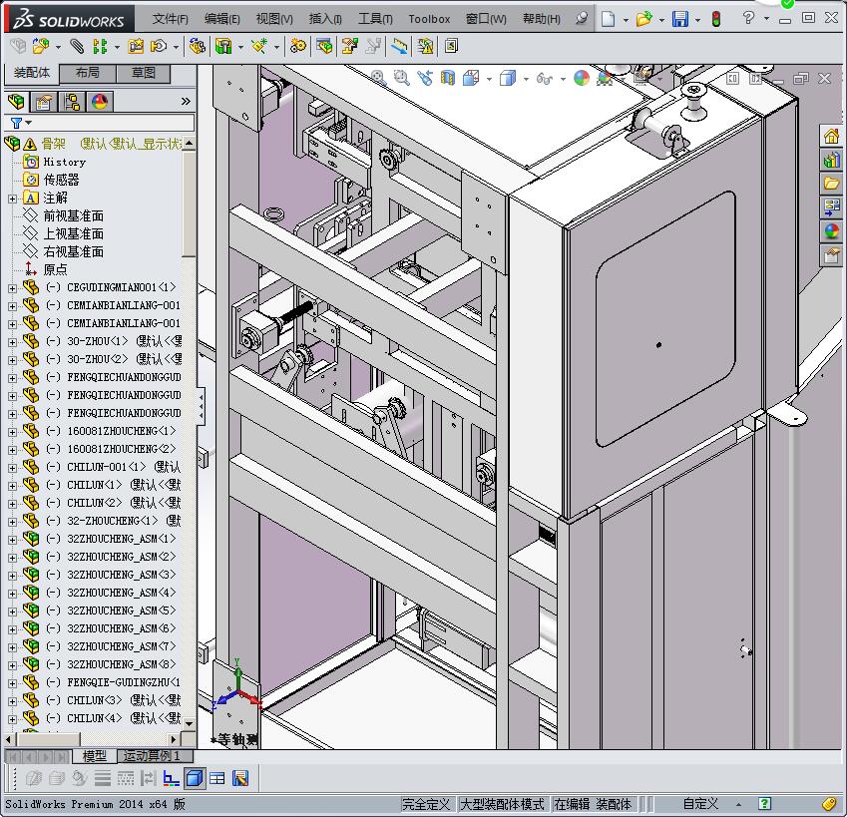Click the New document icon

coord(609,19)
